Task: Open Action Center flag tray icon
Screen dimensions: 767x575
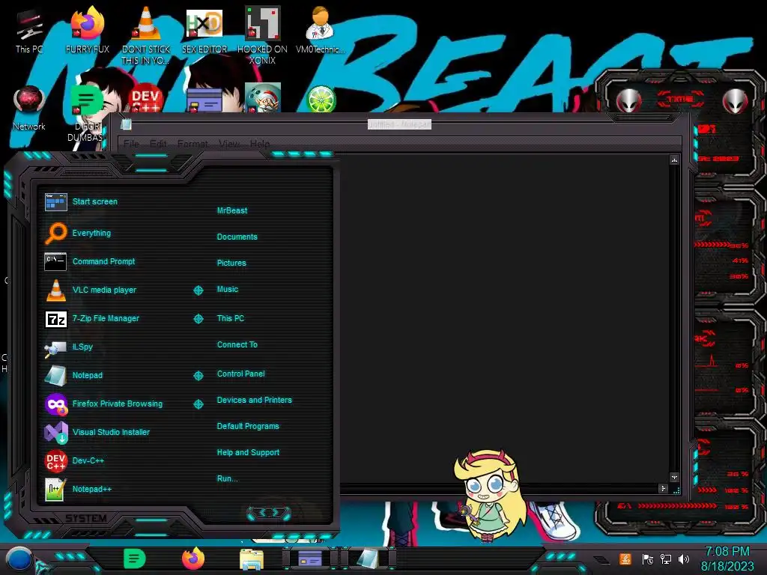Action: [648, 559]
